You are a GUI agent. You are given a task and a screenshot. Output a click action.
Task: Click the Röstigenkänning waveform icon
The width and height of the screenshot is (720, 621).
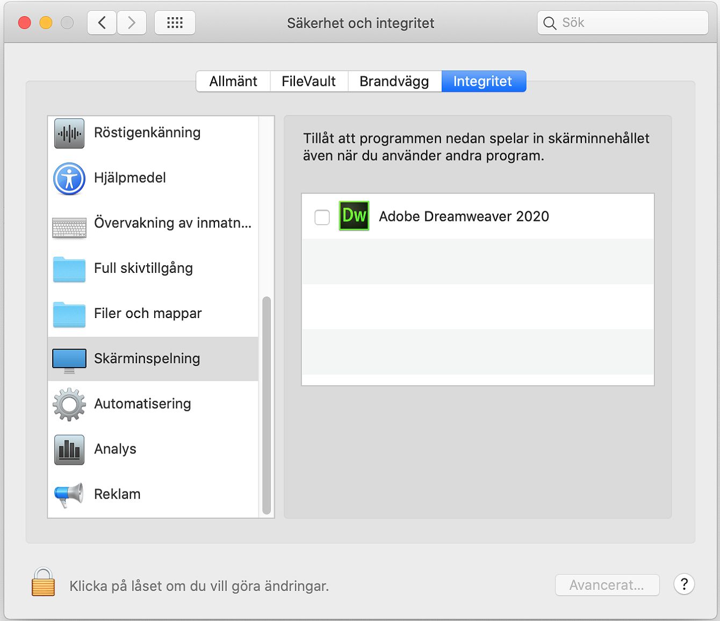point(69,133)
